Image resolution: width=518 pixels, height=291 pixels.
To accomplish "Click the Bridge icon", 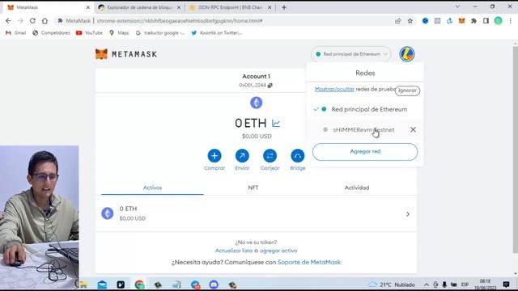I will click(298, 156).
